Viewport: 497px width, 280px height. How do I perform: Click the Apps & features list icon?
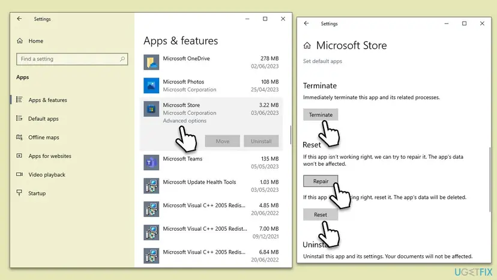pos(19,100)
